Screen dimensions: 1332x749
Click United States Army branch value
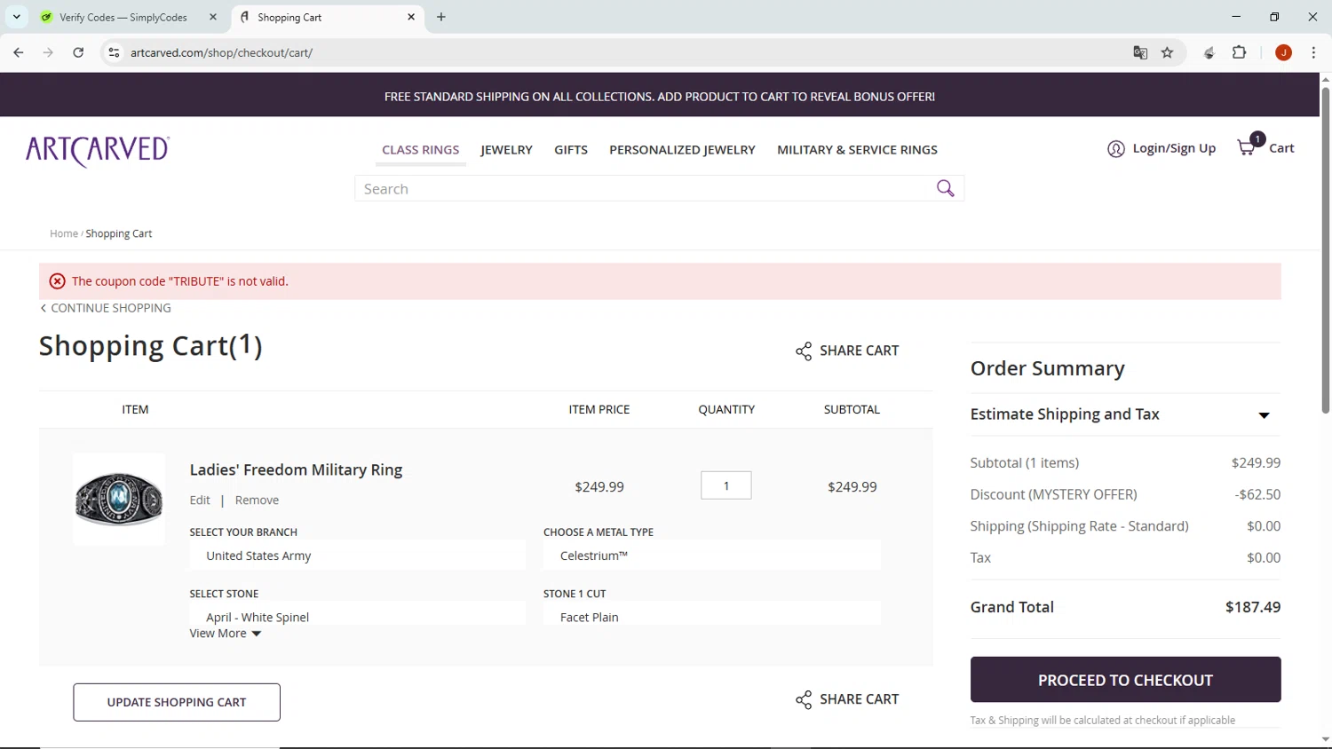coord(258,556)
